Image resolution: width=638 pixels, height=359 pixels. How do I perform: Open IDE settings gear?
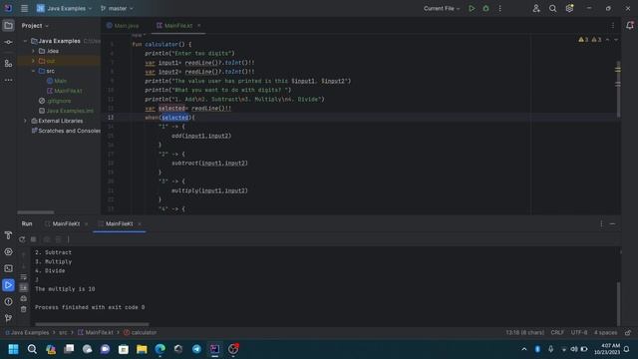click(569, 8)
